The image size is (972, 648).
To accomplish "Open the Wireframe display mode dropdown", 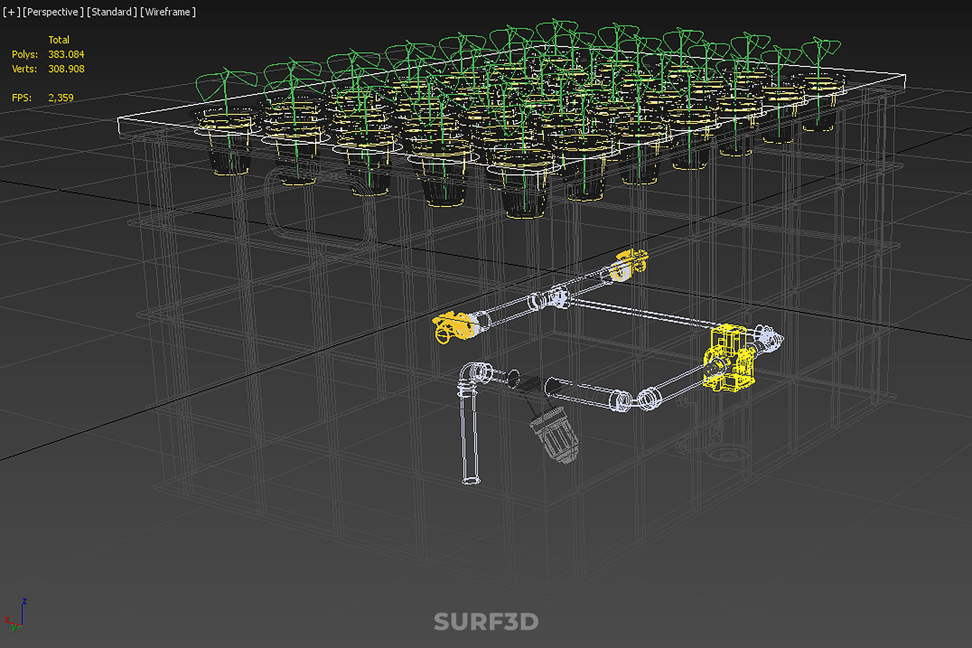I will click(167, 12).
